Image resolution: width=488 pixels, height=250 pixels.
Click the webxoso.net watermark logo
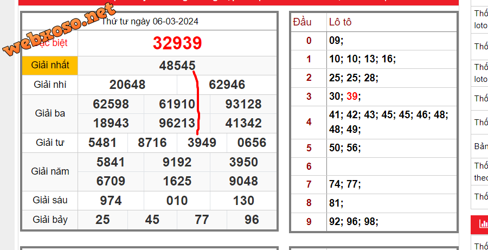[59, 31]
